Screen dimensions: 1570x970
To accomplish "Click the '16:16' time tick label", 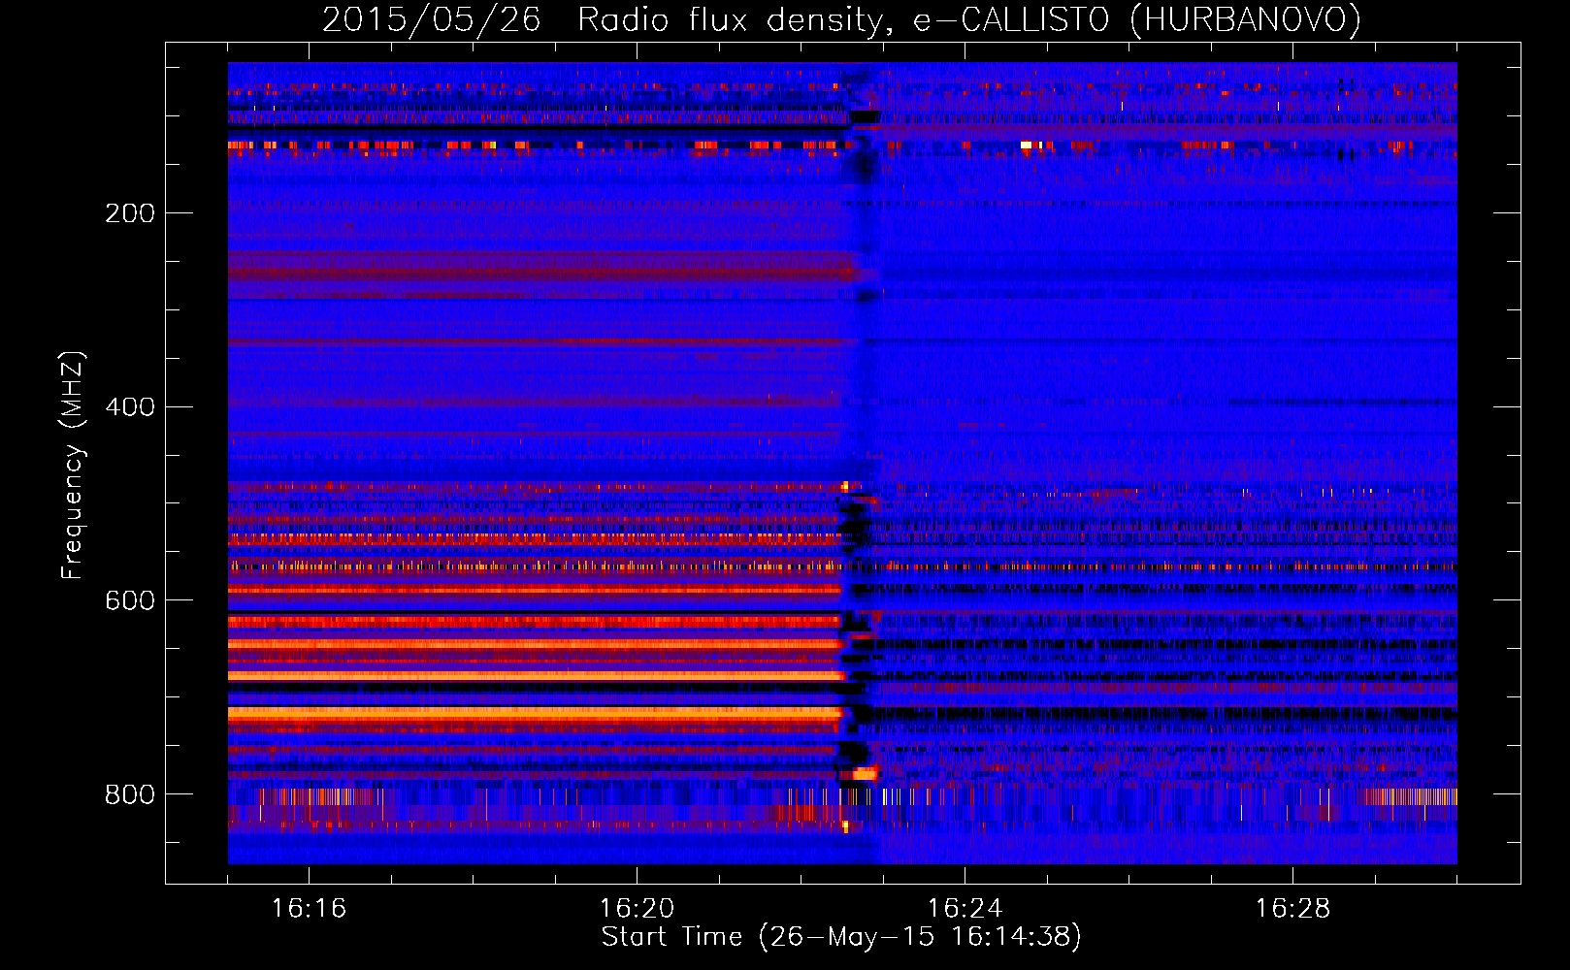I will 309,908.
